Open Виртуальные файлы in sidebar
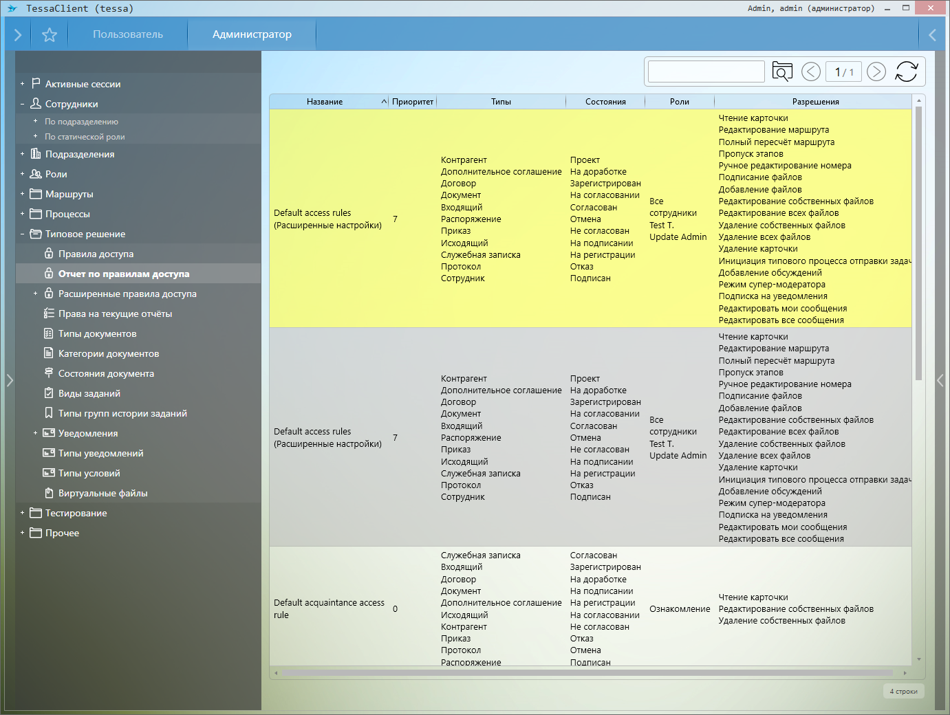 point(102,493)
